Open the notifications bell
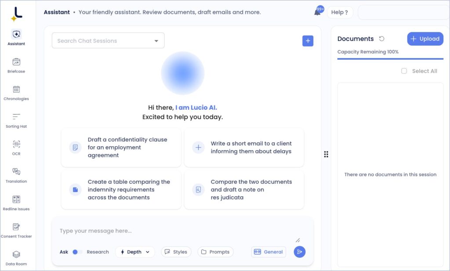Viewport: 450px width, 271px height. tap(317, 12)
